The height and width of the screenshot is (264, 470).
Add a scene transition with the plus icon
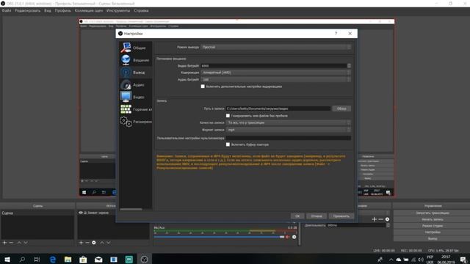374,219
